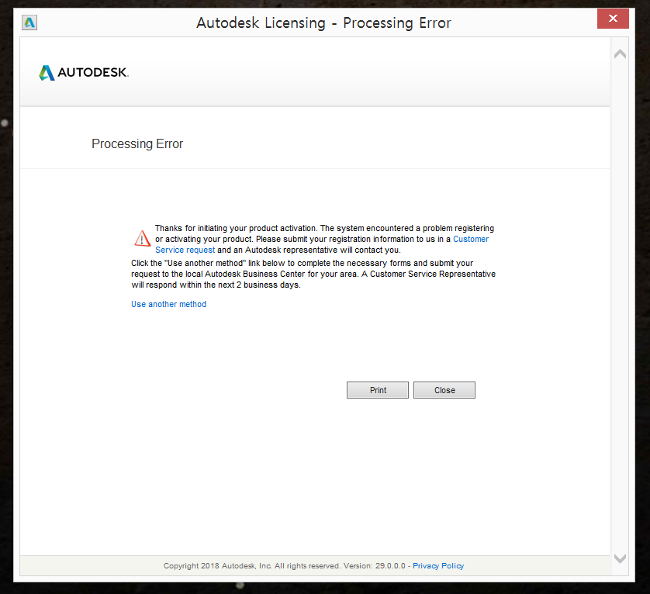Click the copyright 2018 Autodesk version text
Viewport: 650px width, 594px height.
click(x=285, y=566)
